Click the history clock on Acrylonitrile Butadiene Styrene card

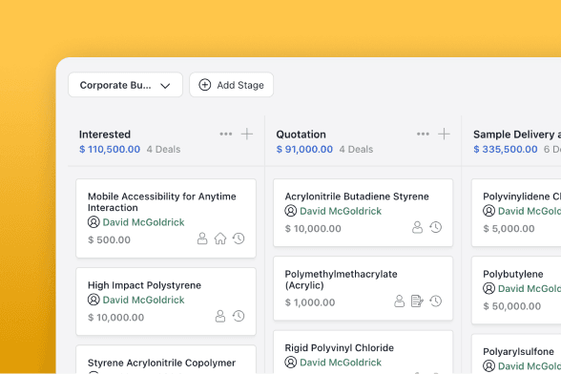click(x=436, y=227)
